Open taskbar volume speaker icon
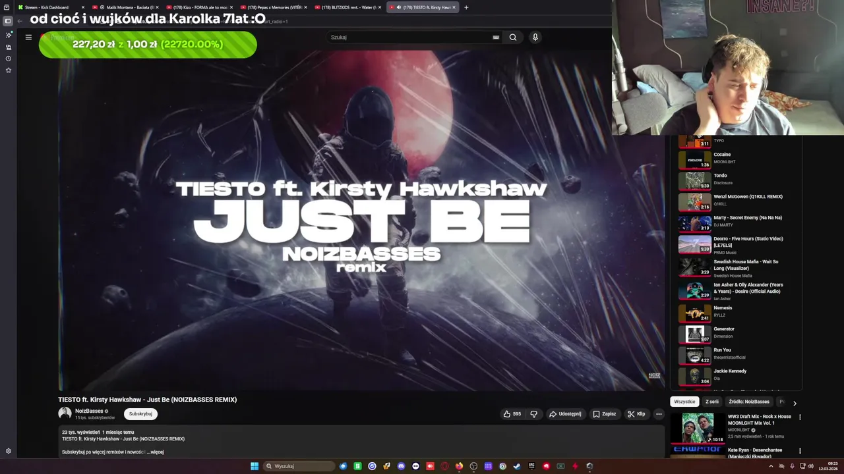This screenshot has width=844, height=474. pos(811,466)
